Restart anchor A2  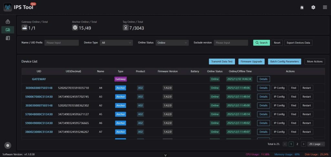point(306,105)
